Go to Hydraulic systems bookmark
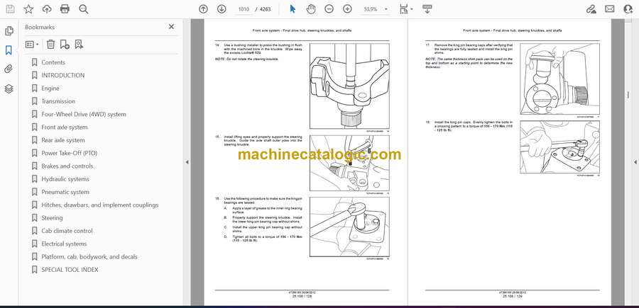639x308 pixels. coord(65,179)
